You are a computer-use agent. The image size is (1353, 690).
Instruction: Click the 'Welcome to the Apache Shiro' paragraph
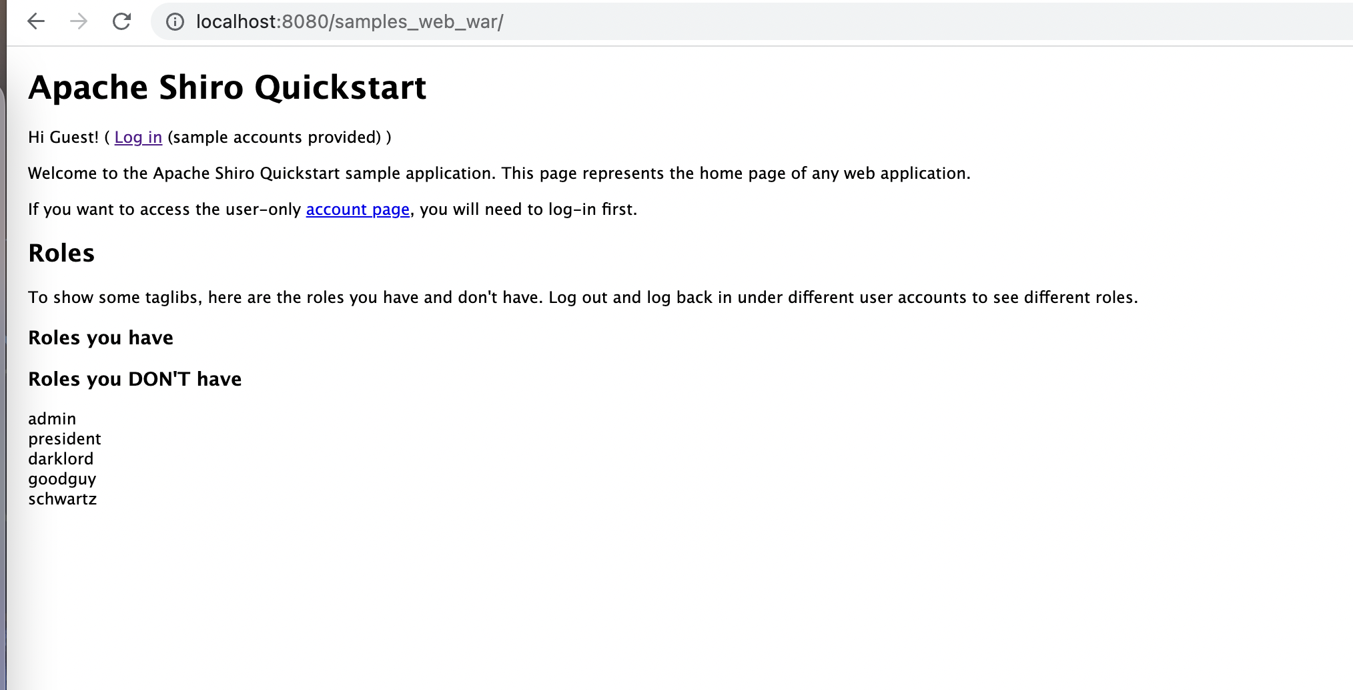pyautogui.click(x=499, y=174)
